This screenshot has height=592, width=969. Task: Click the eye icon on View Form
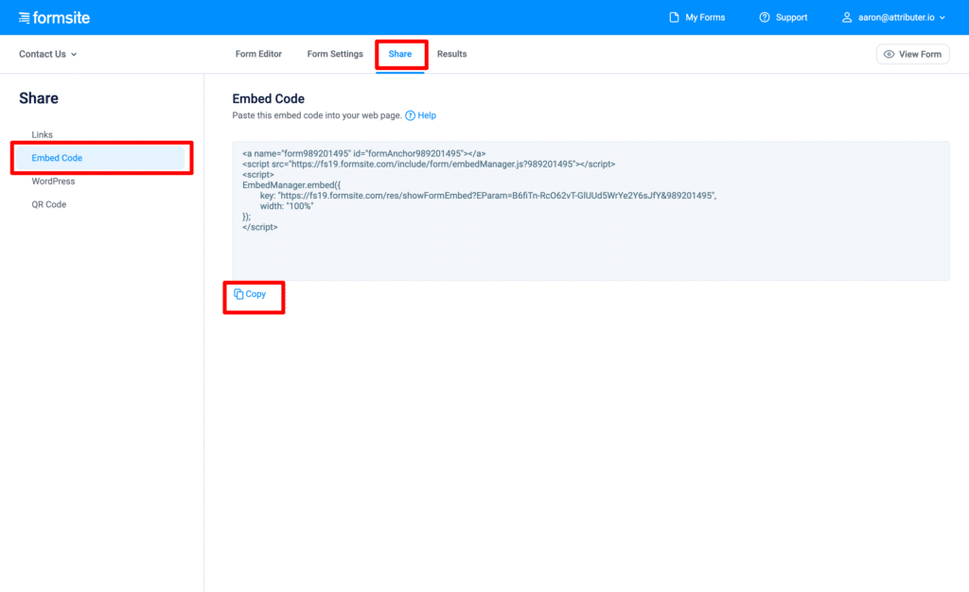890,54
